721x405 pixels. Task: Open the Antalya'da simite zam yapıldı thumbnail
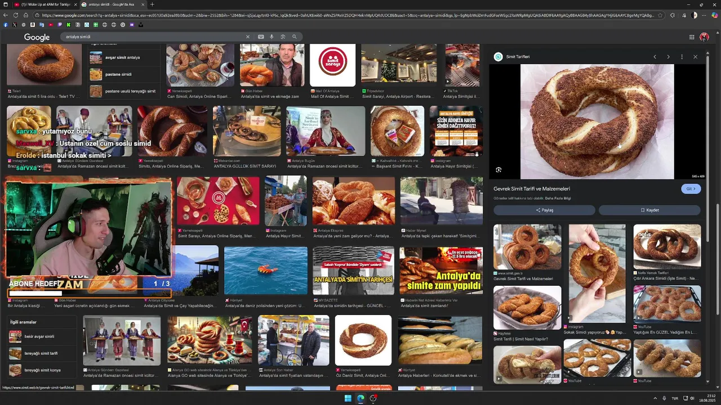(441, 271)
